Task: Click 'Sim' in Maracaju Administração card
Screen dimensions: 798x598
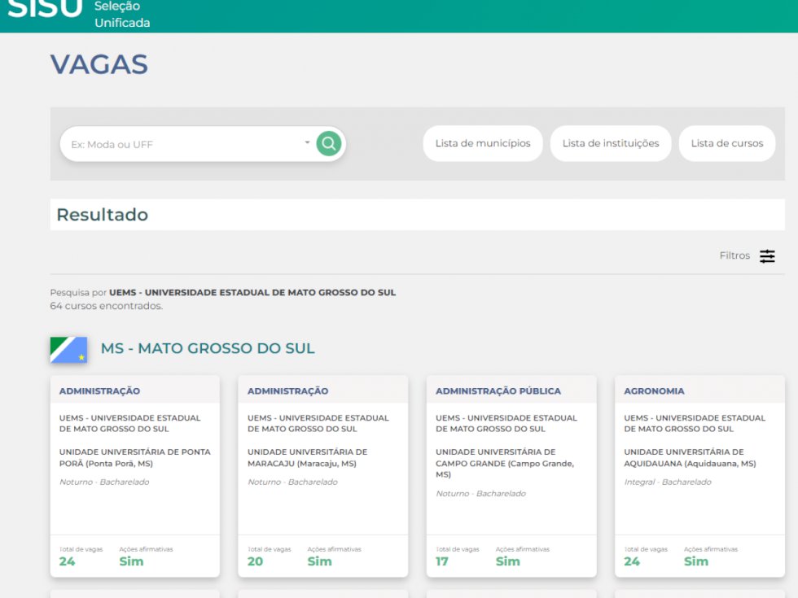Action: pos(319,561)
